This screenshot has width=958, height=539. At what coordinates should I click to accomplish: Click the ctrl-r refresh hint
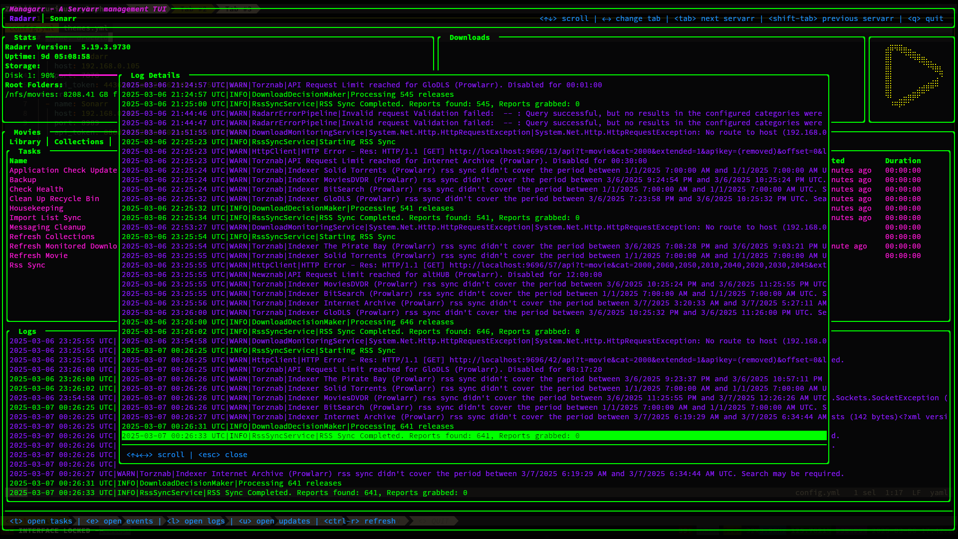point(360,521)
